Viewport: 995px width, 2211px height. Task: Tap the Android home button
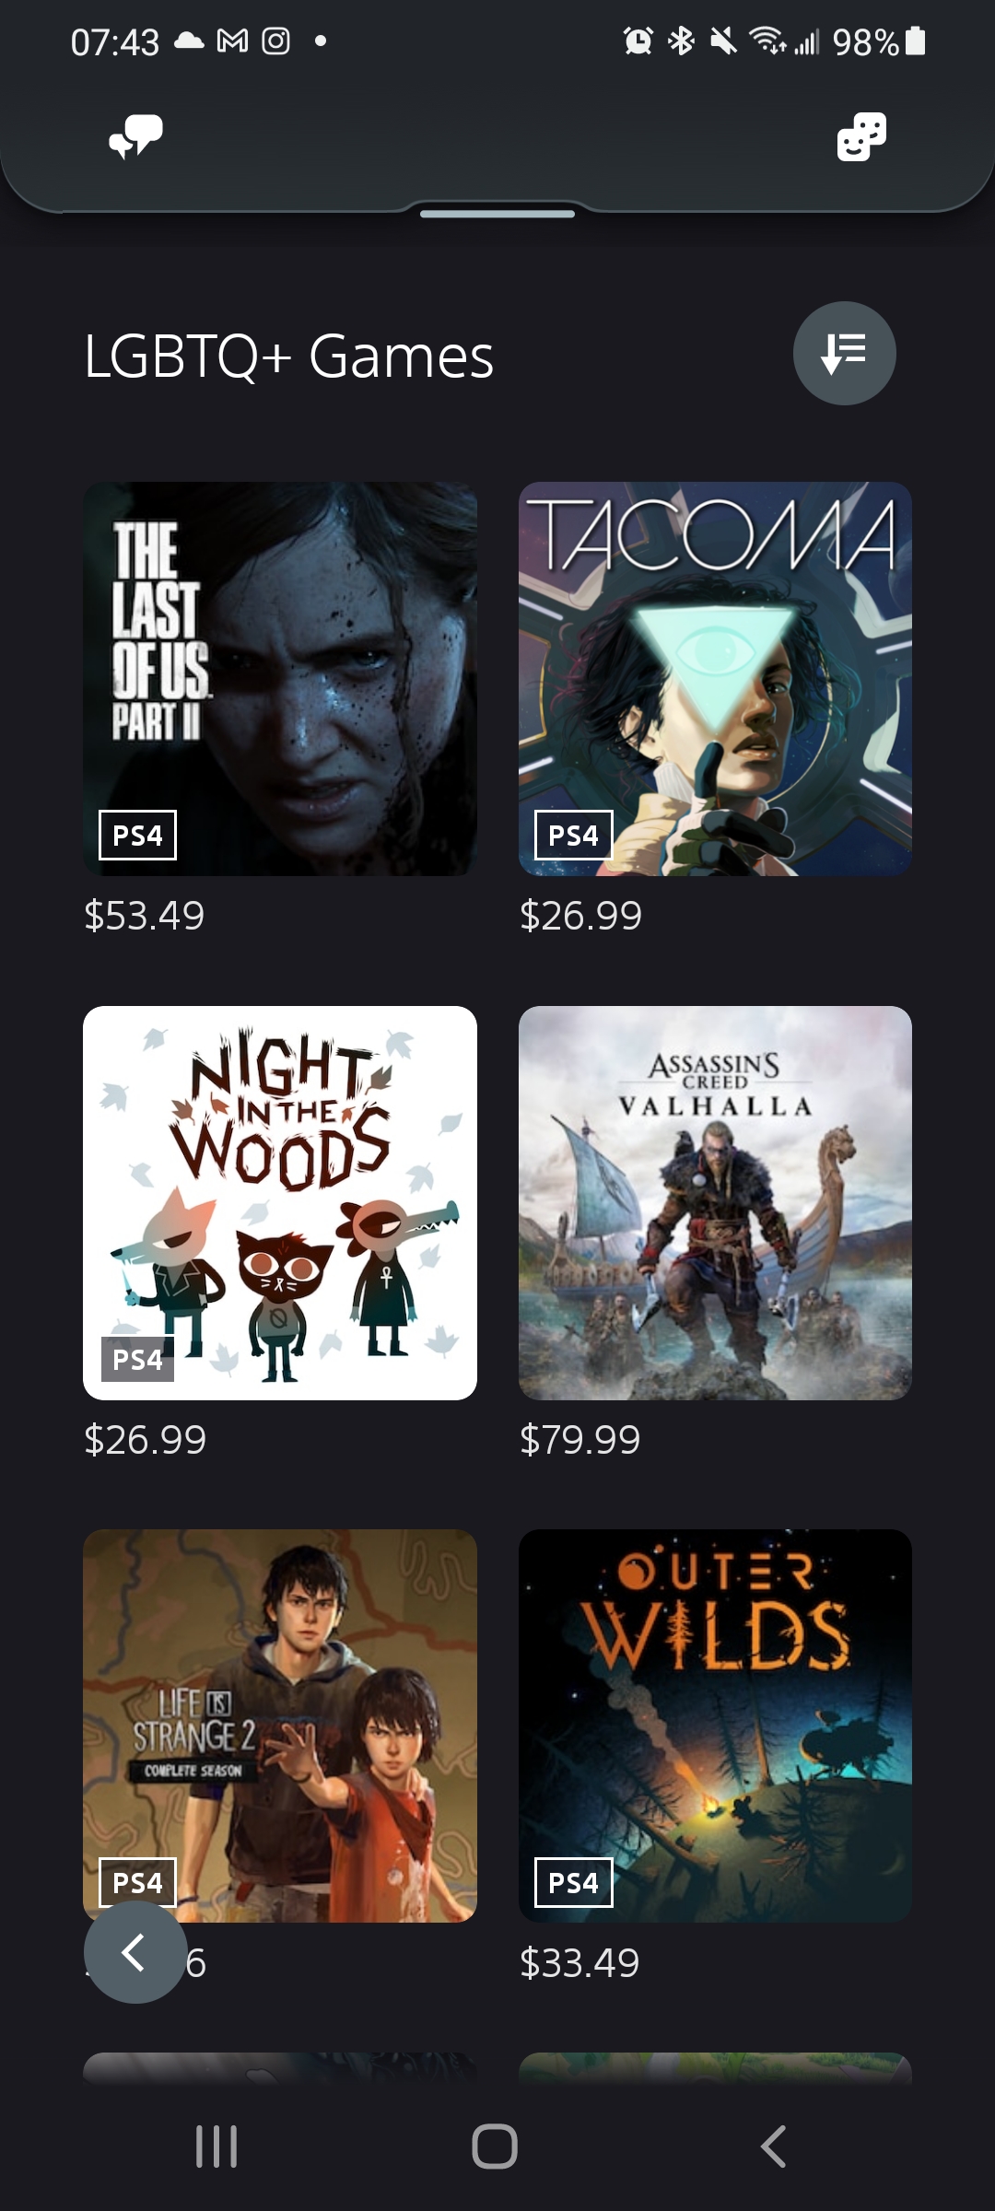click(495, 2147)
